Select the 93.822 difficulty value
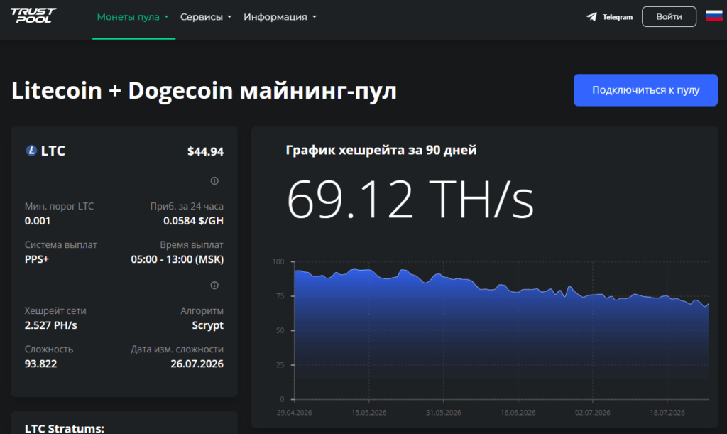Viewport: 727px width, 434px height. click(x=40, y=364)
